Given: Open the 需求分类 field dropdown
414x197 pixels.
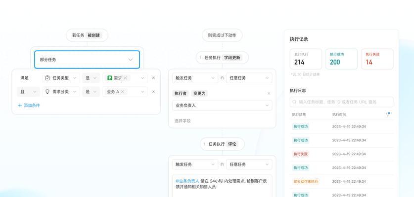Looking at the screenshot, I should 61,92.
